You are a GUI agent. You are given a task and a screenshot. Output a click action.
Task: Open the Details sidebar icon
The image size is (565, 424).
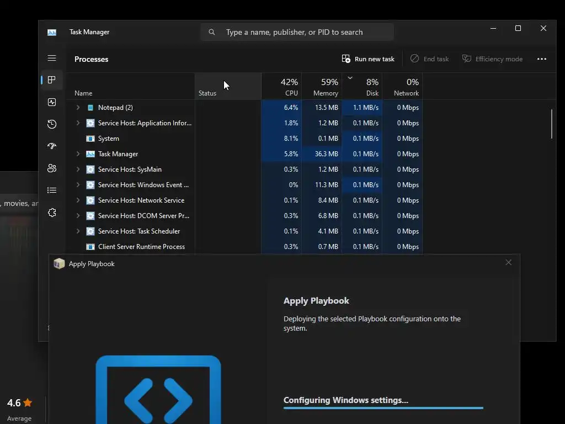pos(52,190)
